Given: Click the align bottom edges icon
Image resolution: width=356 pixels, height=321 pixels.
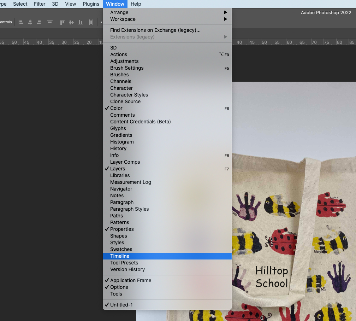Looking at the screenshot, I should point(81,22).
